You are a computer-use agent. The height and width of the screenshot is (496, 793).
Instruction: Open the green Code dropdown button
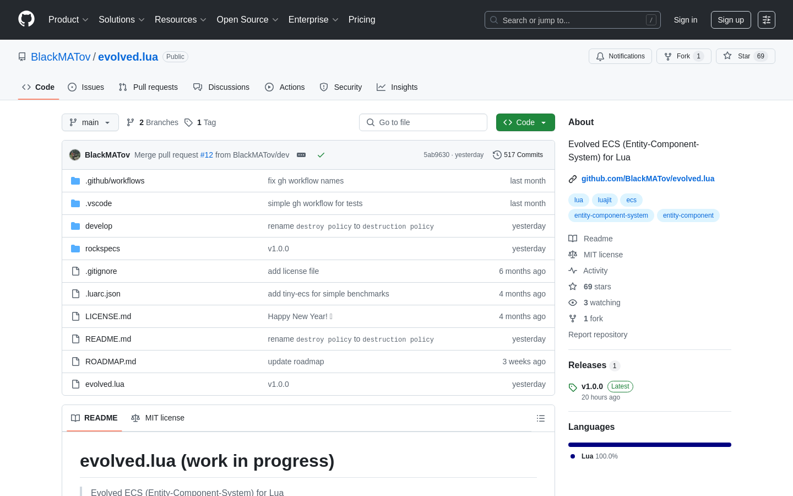[525, 122]
